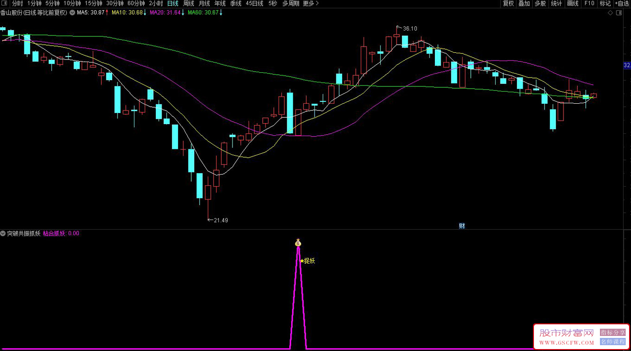Image resolution: width=631 pixels, height=351 pixels.
Task: Click the MA20 magenta value label
Action: point(165,13)
